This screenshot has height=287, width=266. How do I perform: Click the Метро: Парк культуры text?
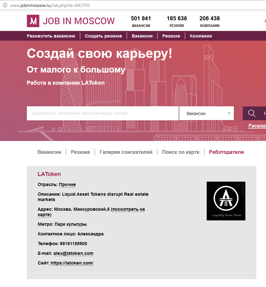tap(62, 224)
